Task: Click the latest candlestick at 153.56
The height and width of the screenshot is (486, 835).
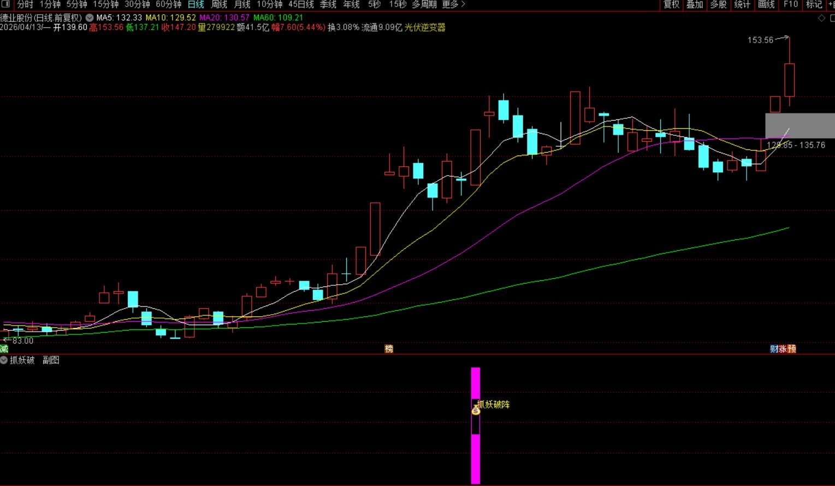Action: (789, 80)
